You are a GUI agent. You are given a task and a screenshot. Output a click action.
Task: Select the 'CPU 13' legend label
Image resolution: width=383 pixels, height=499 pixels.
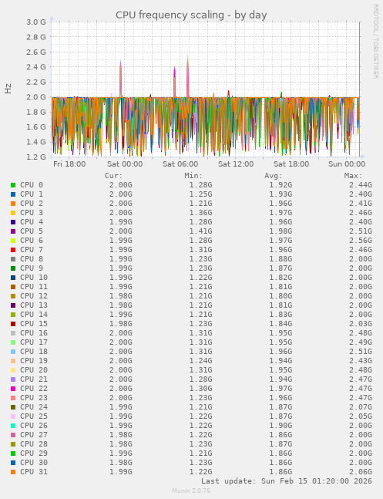coord(34,305)
